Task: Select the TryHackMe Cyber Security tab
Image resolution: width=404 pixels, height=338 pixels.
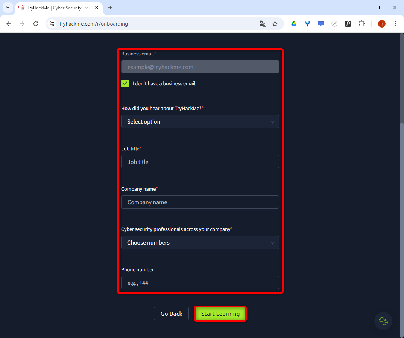Action: 59,8
